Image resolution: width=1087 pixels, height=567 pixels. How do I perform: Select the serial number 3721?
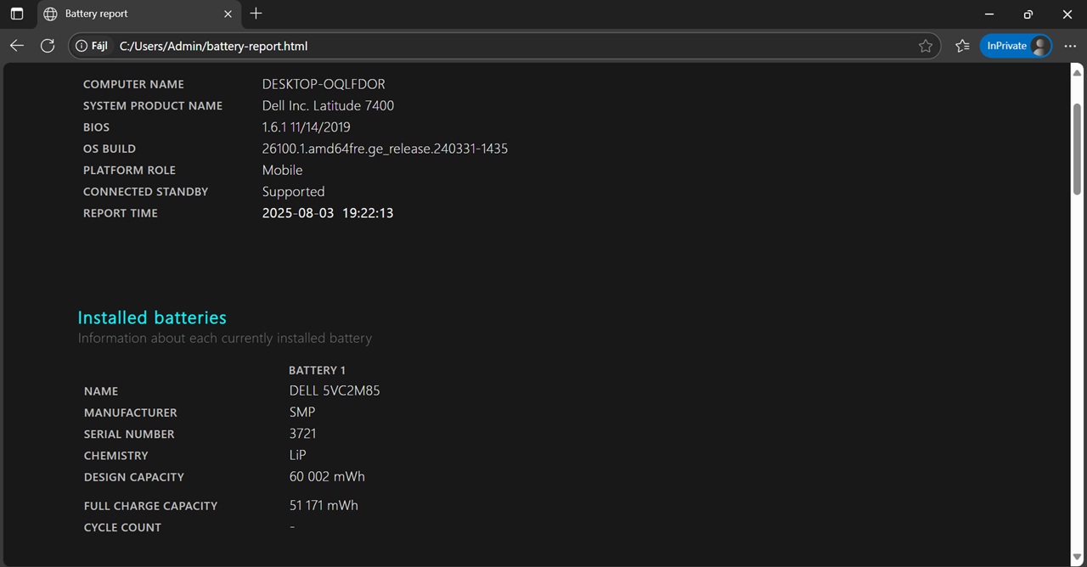[x=302, y=434]
